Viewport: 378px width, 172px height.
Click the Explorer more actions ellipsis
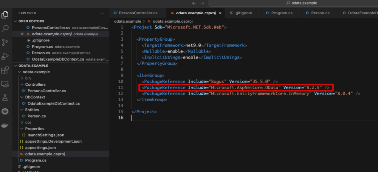click(x=102, y=13)
